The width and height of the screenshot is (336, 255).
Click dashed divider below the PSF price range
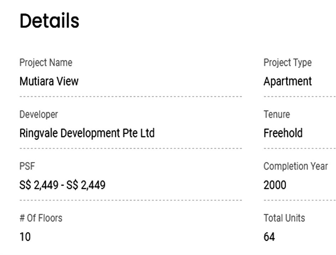pyautogui.click(x=130, y=200)
